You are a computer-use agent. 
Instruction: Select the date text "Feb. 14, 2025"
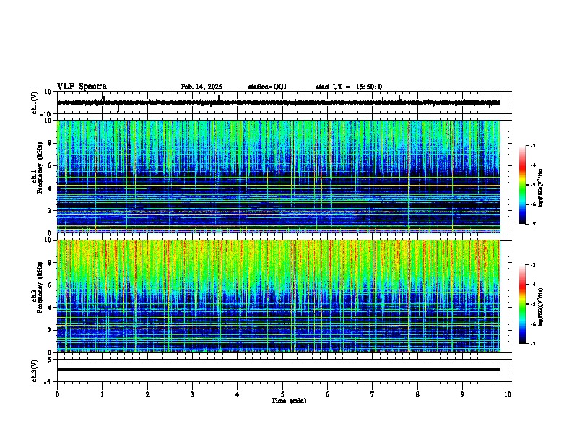(x=201, y=87)
